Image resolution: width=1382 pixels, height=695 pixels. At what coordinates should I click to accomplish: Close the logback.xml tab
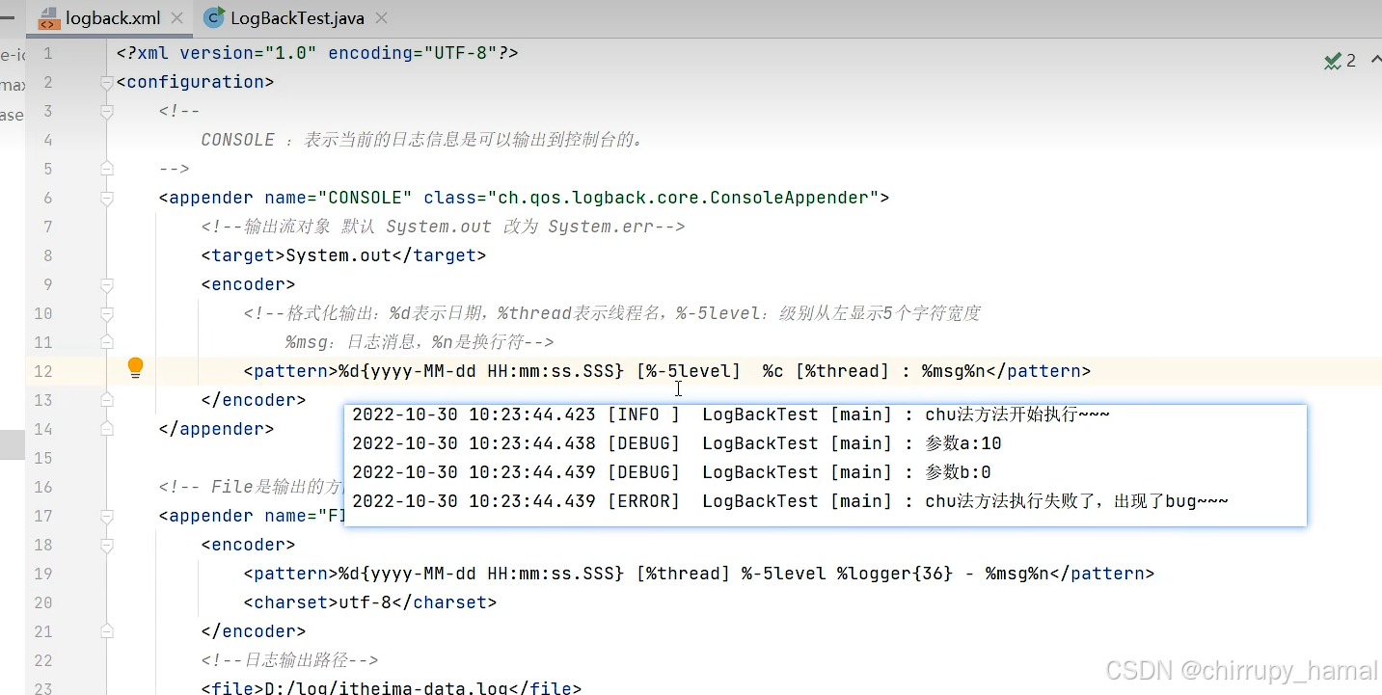(176, 18)
